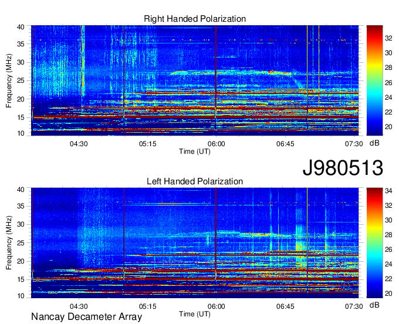The image size is (399, 324).
Task: Click the 07:30 time tick on the bottom plot
Action: (354, 306)
